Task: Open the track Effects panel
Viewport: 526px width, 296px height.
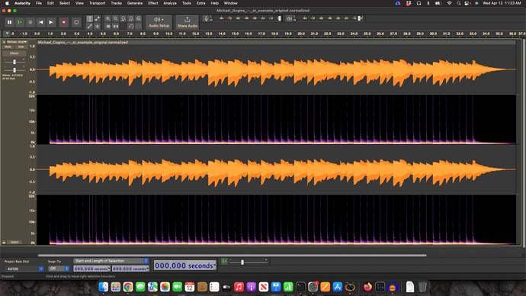Action: [14, 53]
